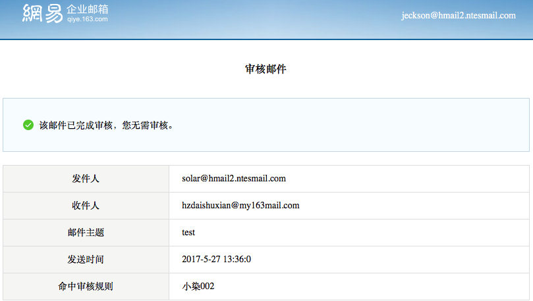
Task: Select the 邮件主题 label cell
Action: (86, 233)
